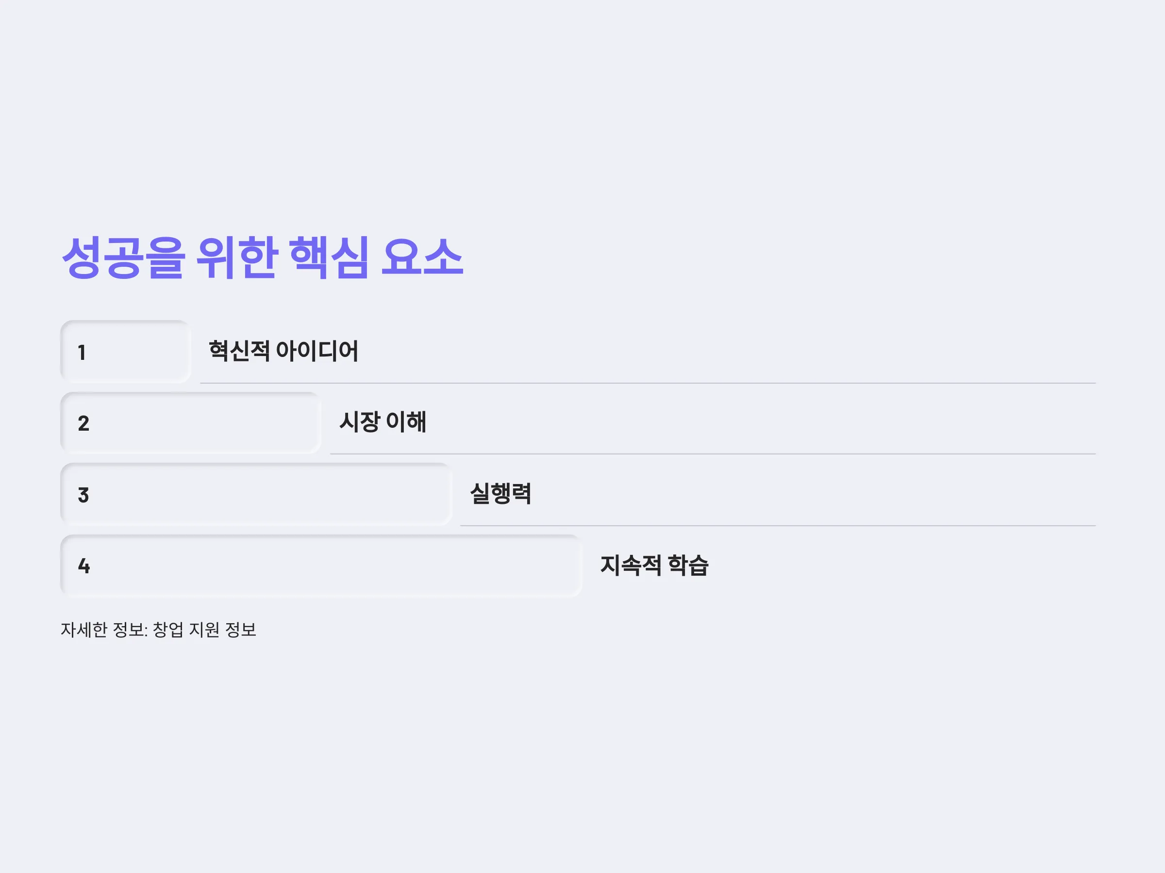Image resolution: width=1165 pixels, height=873 pixels.
Task: Select the numbered box labeled 4
Action: [x=321, y=566]
